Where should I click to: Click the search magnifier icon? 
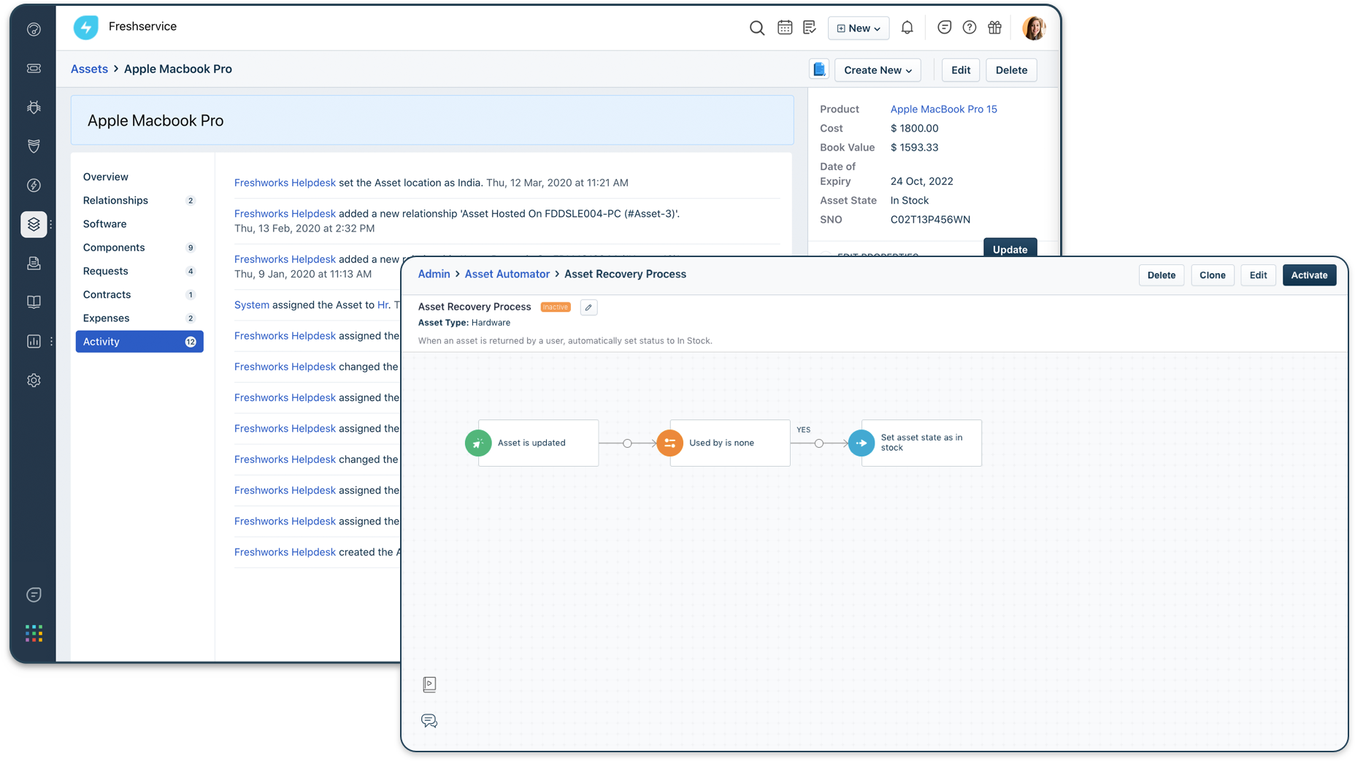(757, 28)
